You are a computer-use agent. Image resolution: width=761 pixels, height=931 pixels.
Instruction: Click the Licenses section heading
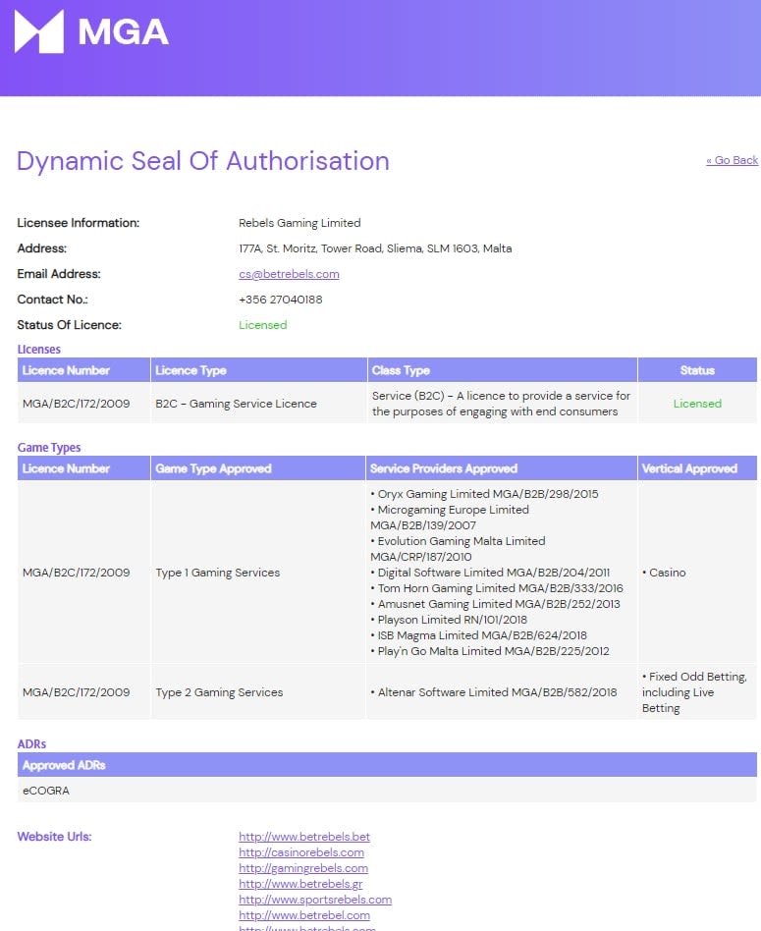(x=38, y=350)
